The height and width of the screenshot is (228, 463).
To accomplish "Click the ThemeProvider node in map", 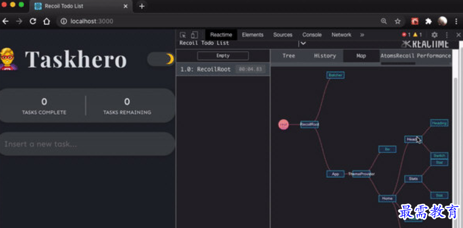I will (x=361, y=174).
